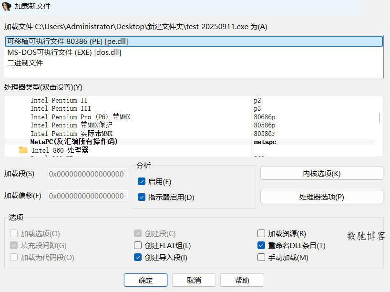Image resolution: width=390 pixels, height=292 pixels.
Task: Toggle 创建导入段(I) checkbox
Action: click(137, 257)
